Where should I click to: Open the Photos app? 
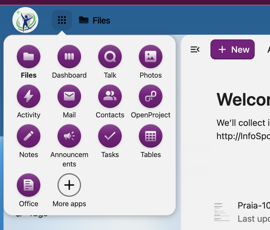pyautogui.click(x=150, y=56)
